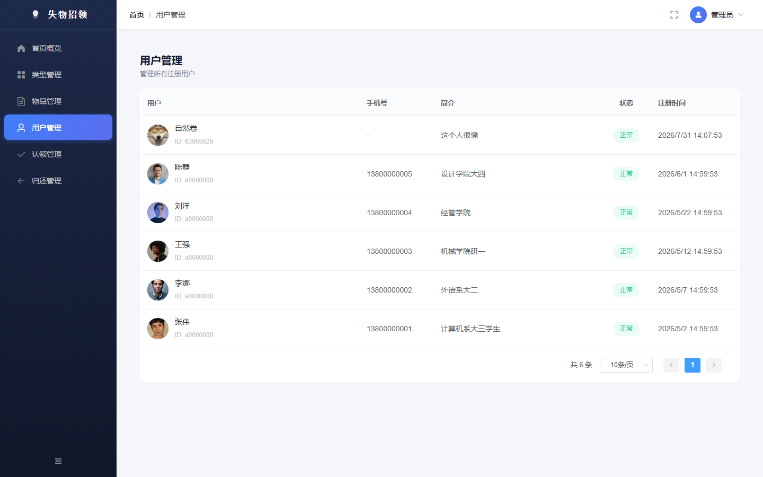Image resolution: width=763 pixels, height=477 pixels.
Task: Click registration time 2026/5/7 14:59:53
Action: [688, 290]
